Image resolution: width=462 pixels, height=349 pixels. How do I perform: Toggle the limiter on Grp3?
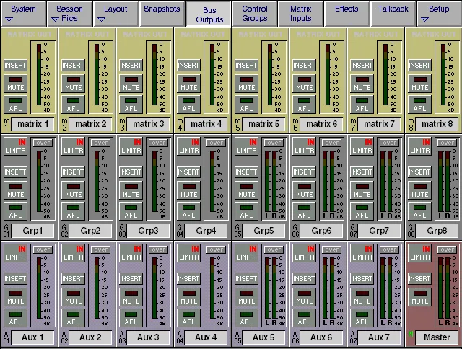131,146
